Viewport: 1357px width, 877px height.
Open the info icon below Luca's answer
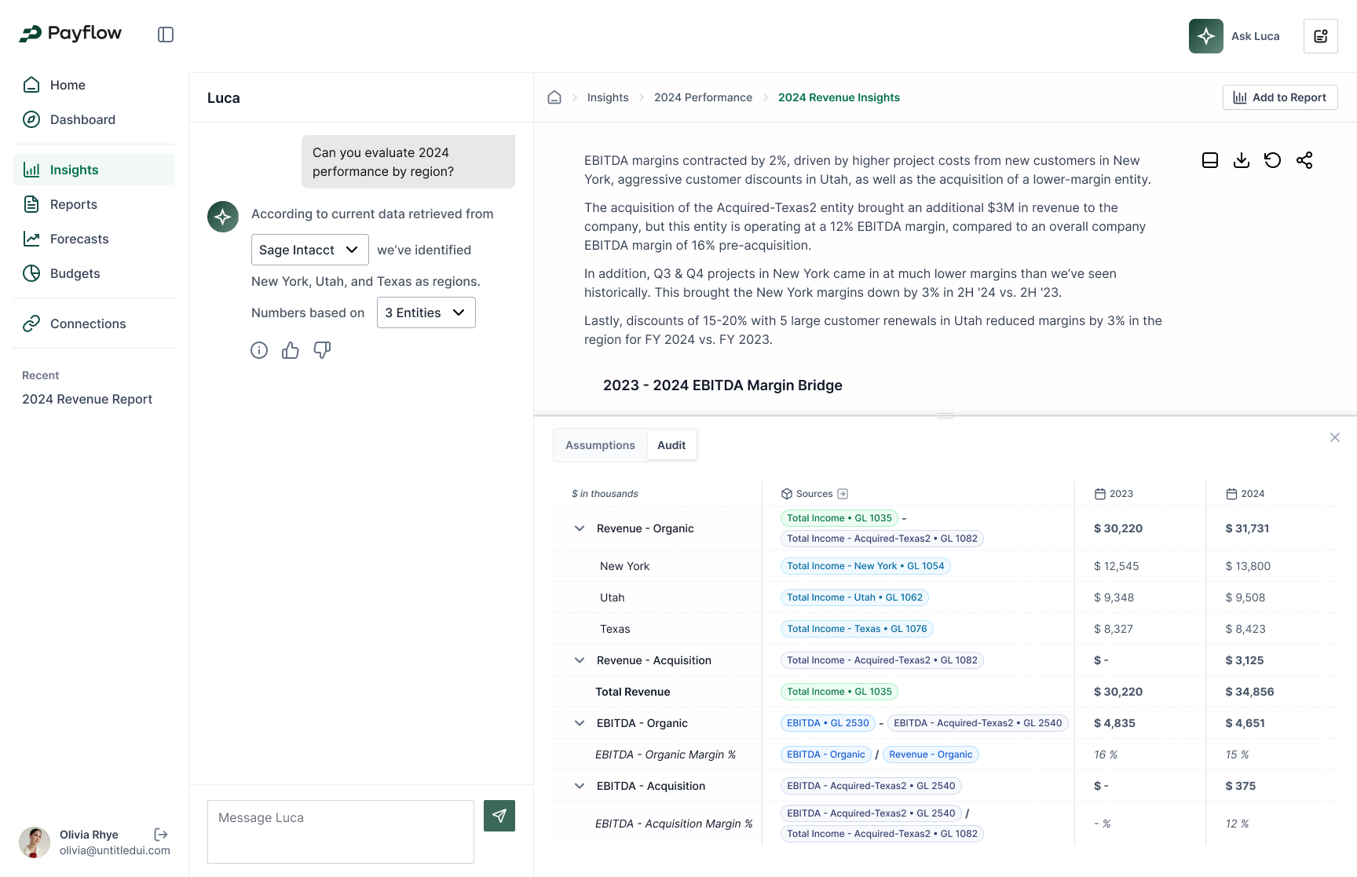point(259,350)
